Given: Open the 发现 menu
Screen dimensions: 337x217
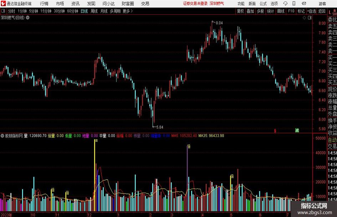Looking at the screenshot, I should [x=91, y=4].
